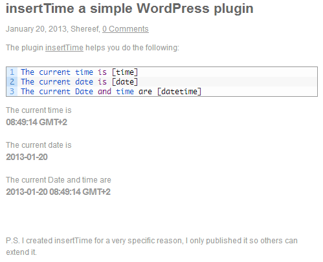This screenshot has width=323, height=262.
Task: Click the [date] shortcode in code
Action: point(125,82)
